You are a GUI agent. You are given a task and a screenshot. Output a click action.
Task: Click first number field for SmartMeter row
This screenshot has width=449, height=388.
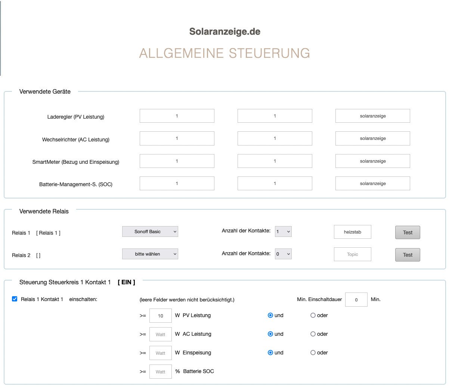click(177, 161)
